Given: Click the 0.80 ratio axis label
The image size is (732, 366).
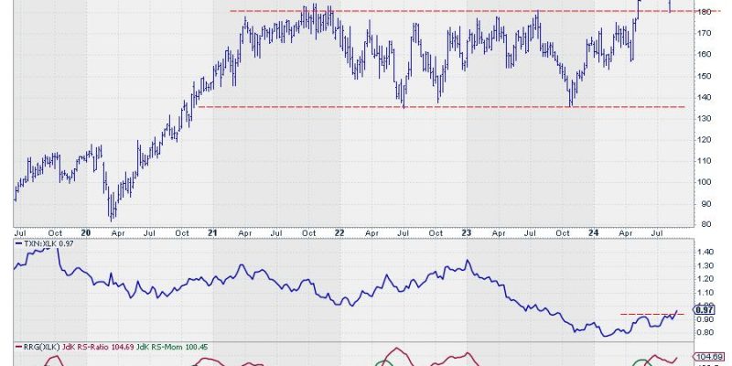Looking at the screenshot, I should (x=706, y=332).
